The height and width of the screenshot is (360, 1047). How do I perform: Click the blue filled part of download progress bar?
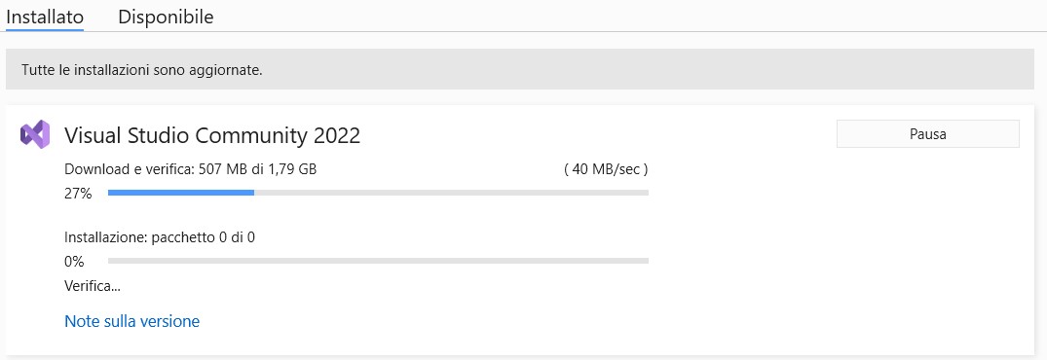point(181,193)
